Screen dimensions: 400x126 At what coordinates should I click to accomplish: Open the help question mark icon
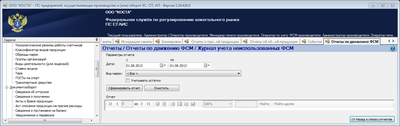coord(393,48)
